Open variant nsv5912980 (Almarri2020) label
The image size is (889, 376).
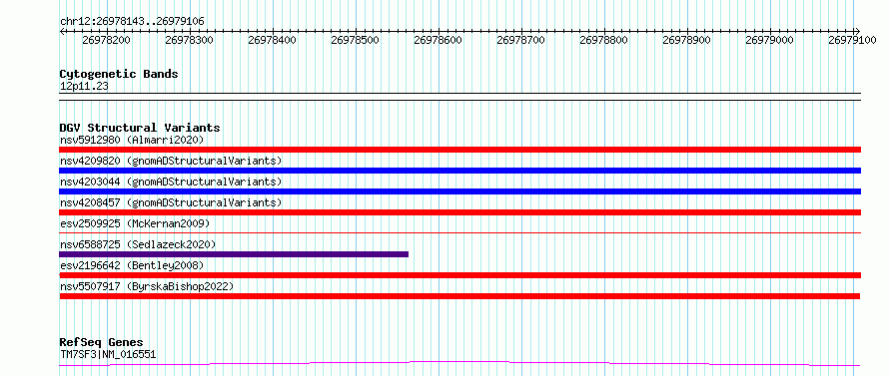click(132, 140)
